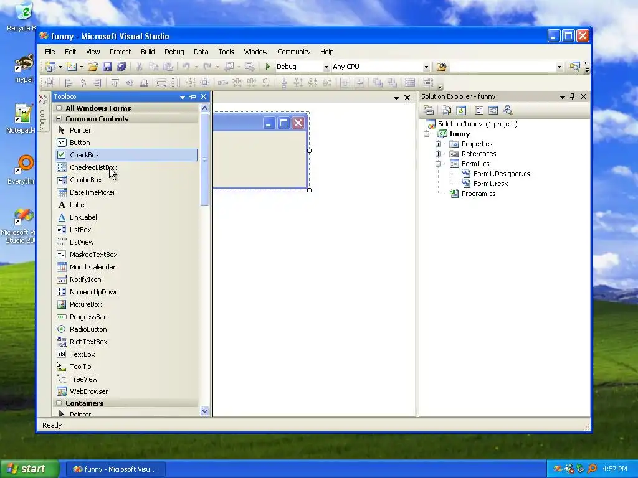638x478 pixels.
Task: Click inside the Find text input box
Action: 503,67
